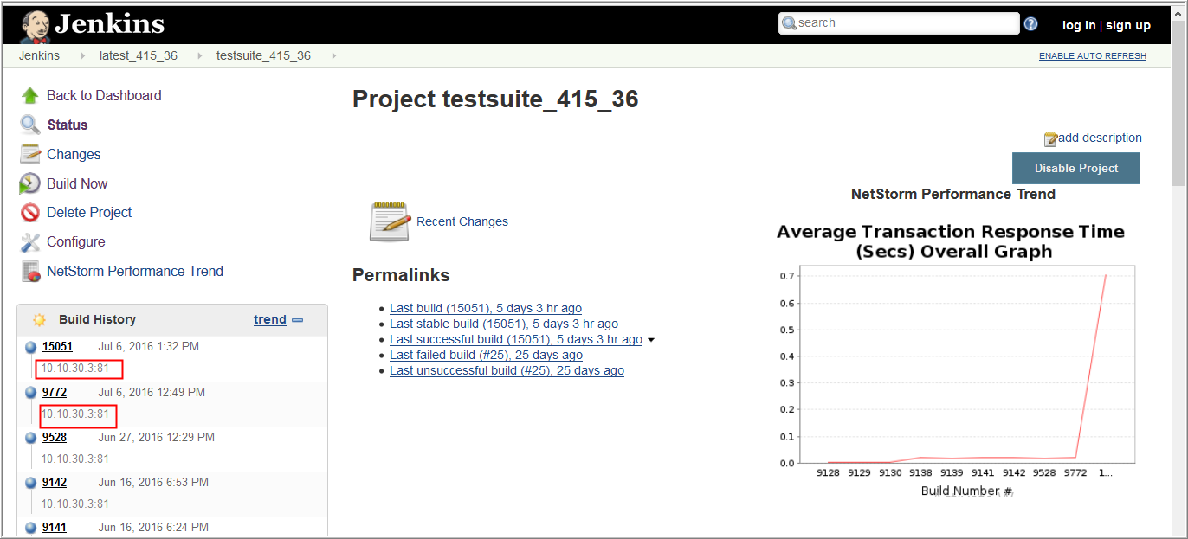Open the Last successful build (15051) permalink
Viewport: 1188px width, 539px height.
pyautogui.click(x=516, y=339)
